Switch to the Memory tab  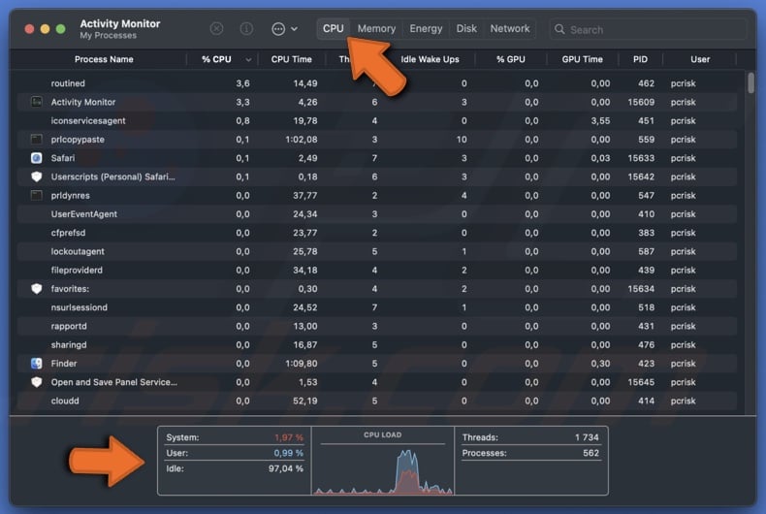(x=376, y=28)
